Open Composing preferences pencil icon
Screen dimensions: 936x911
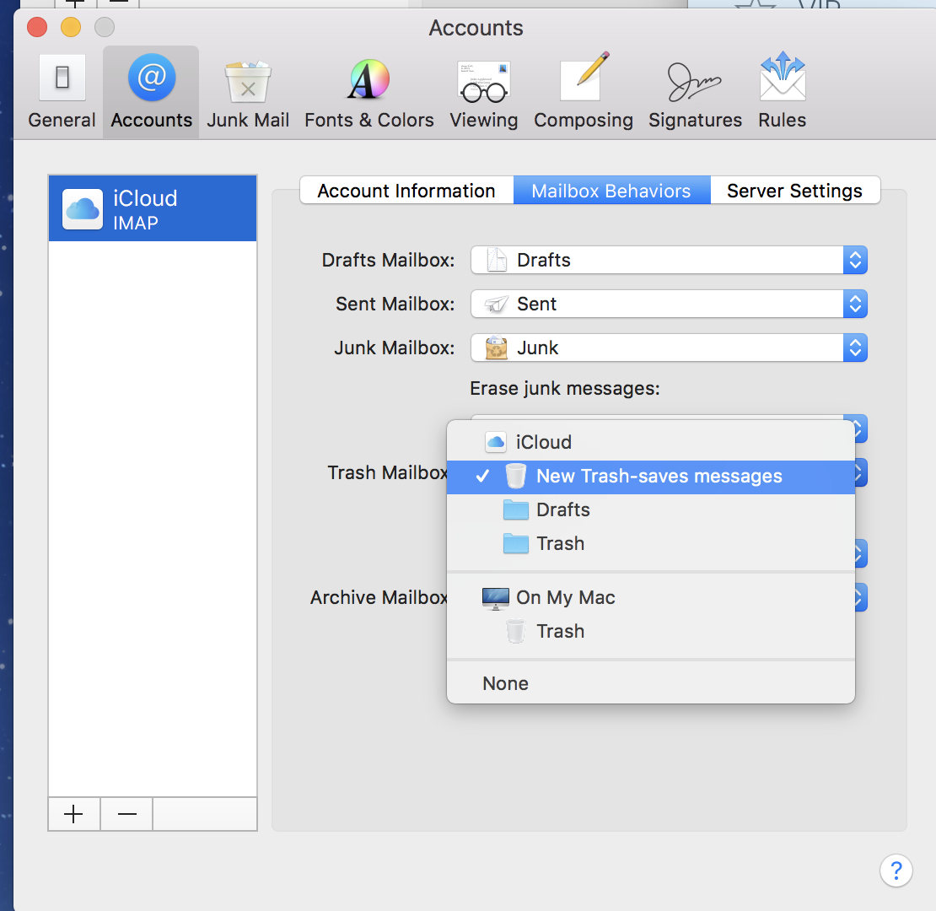584,92
